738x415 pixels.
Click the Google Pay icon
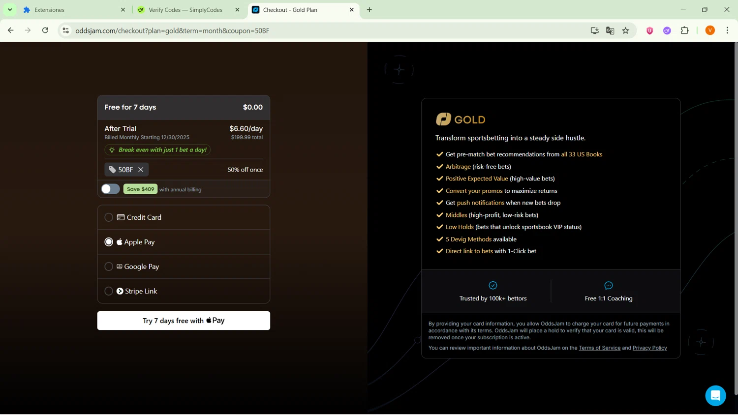pyautogui.click(x=119, y=267)
